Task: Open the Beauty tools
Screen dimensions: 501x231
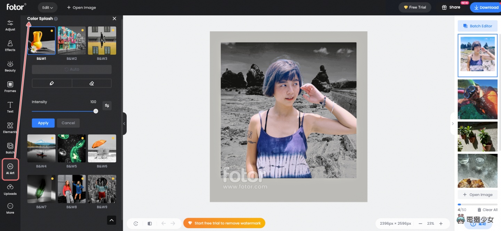Action: point(10,66)
